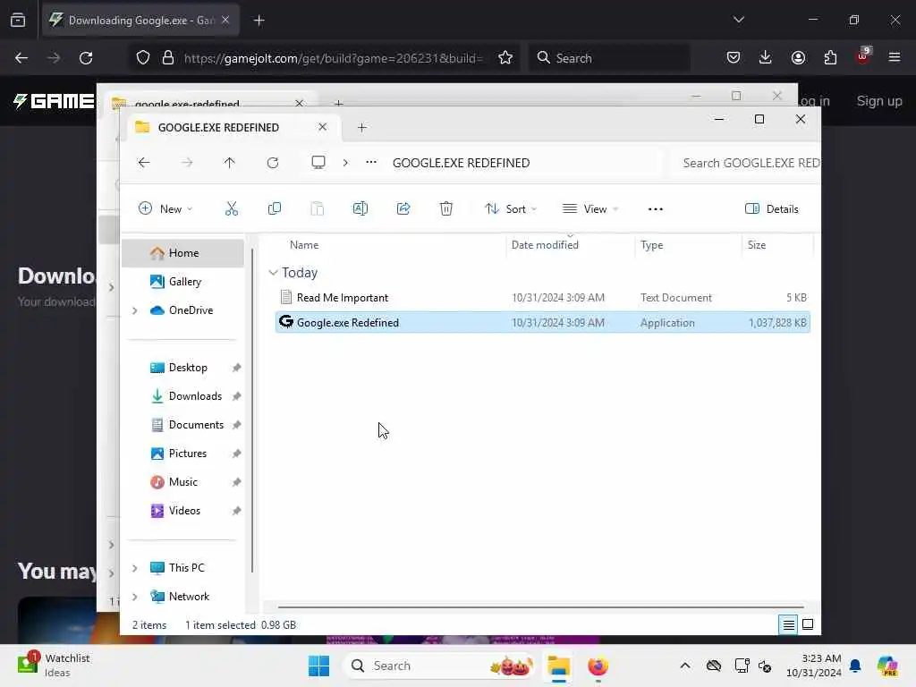
Task: Click the Game Jolt logo in browser
Action: click(x=53, y=101)
